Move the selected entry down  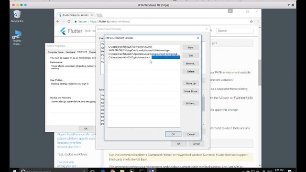tap(191, 91)
